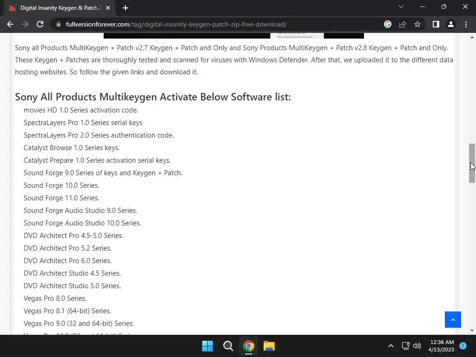The height and width of the screenshot is (357, 476).
Task: Click the Chrome taskbar icon
Action: tap(248, 346)
